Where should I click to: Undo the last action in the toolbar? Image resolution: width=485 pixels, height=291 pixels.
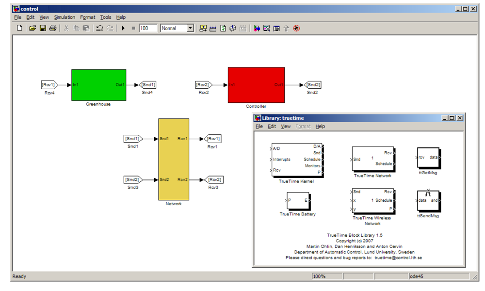(99, 28)
